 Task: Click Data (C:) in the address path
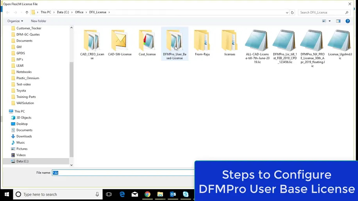(63, 12)
